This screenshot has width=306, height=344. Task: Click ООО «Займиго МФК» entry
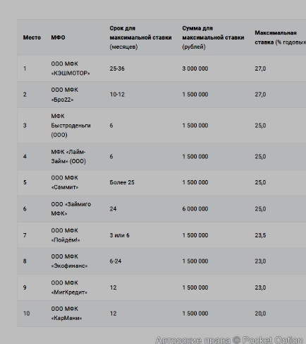[x=71, y=209]
